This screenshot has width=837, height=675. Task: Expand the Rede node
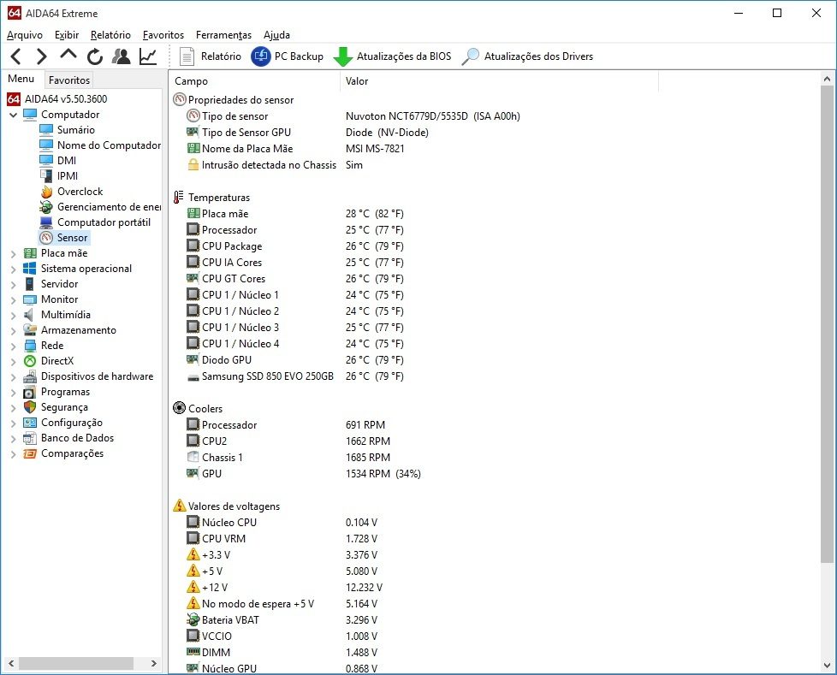[14, 346]
